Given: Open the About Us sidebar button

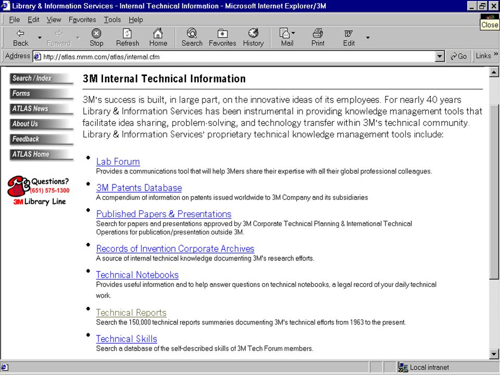Looking at the screenshot, I should pyautogui.click(x=42, y=124).
